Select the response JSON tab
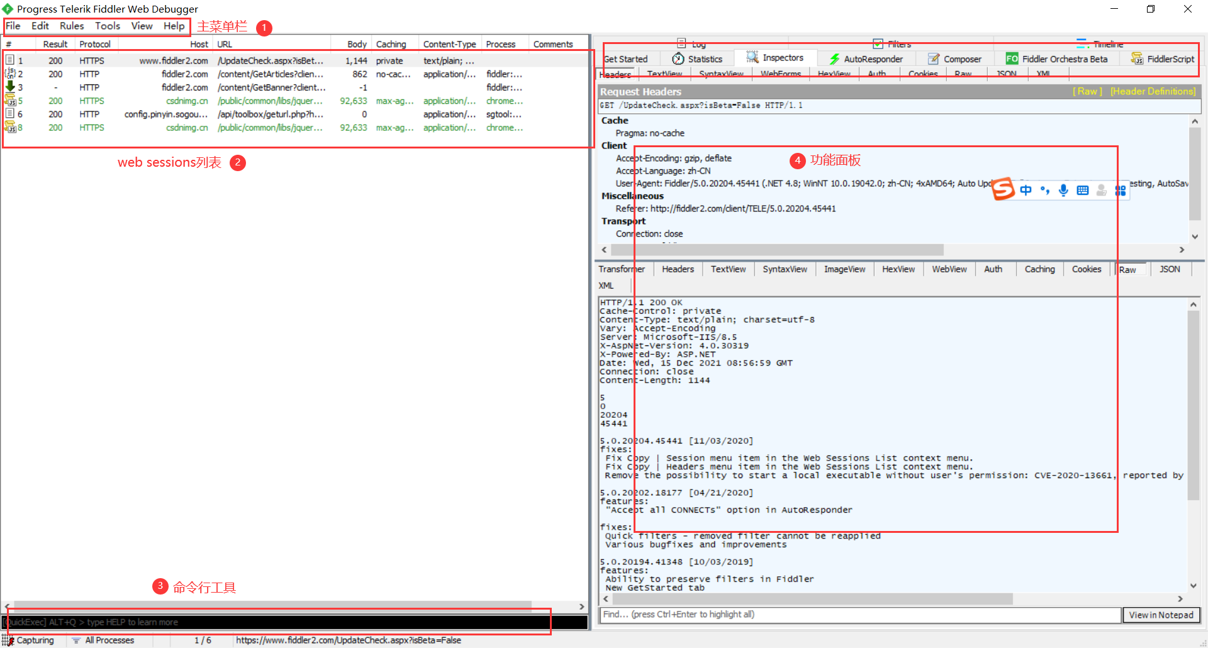Screen dimensions: 1208x648 [1170, 269]
